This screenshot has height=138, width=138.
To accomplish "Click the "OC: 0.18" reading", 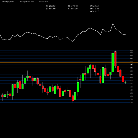I will [94, 6].
